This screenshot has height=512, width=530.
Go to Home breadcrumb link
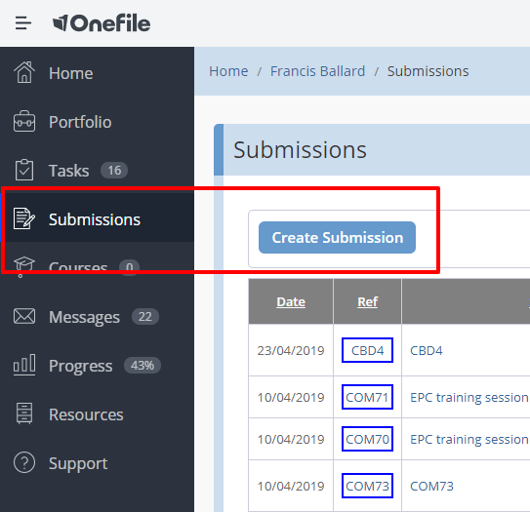[x=228, y=71]
